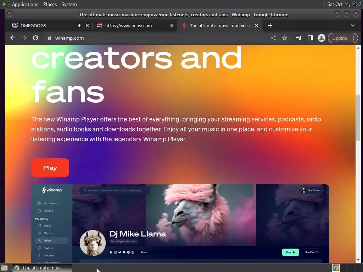Select My Creators in the sidebar
This screenshot has width=363, height=272.
pos(48,203)
